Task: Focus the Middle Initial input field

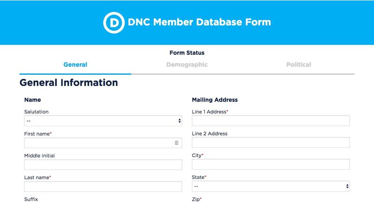Action: 103,165
